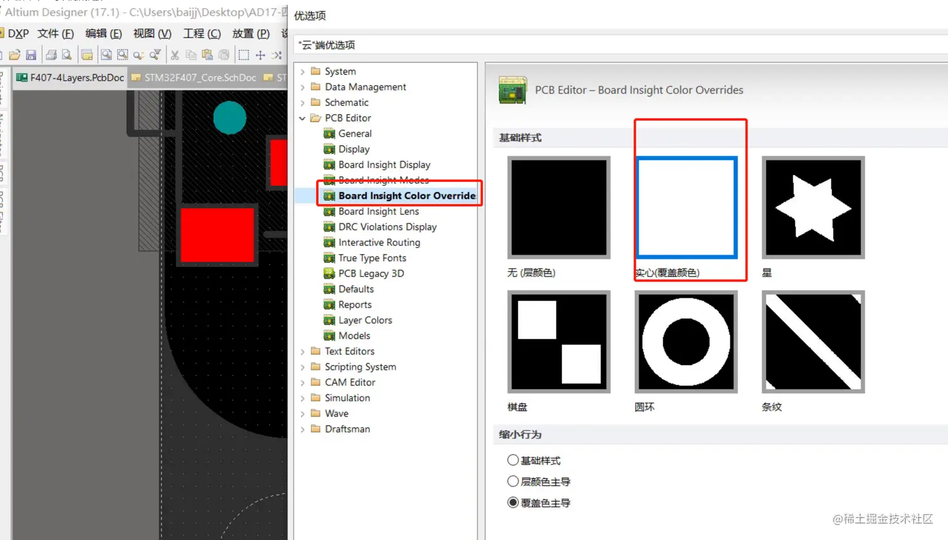948x540 pixels.
Task: Collapse the PCB Editor tree node
Action: point(303,118)
